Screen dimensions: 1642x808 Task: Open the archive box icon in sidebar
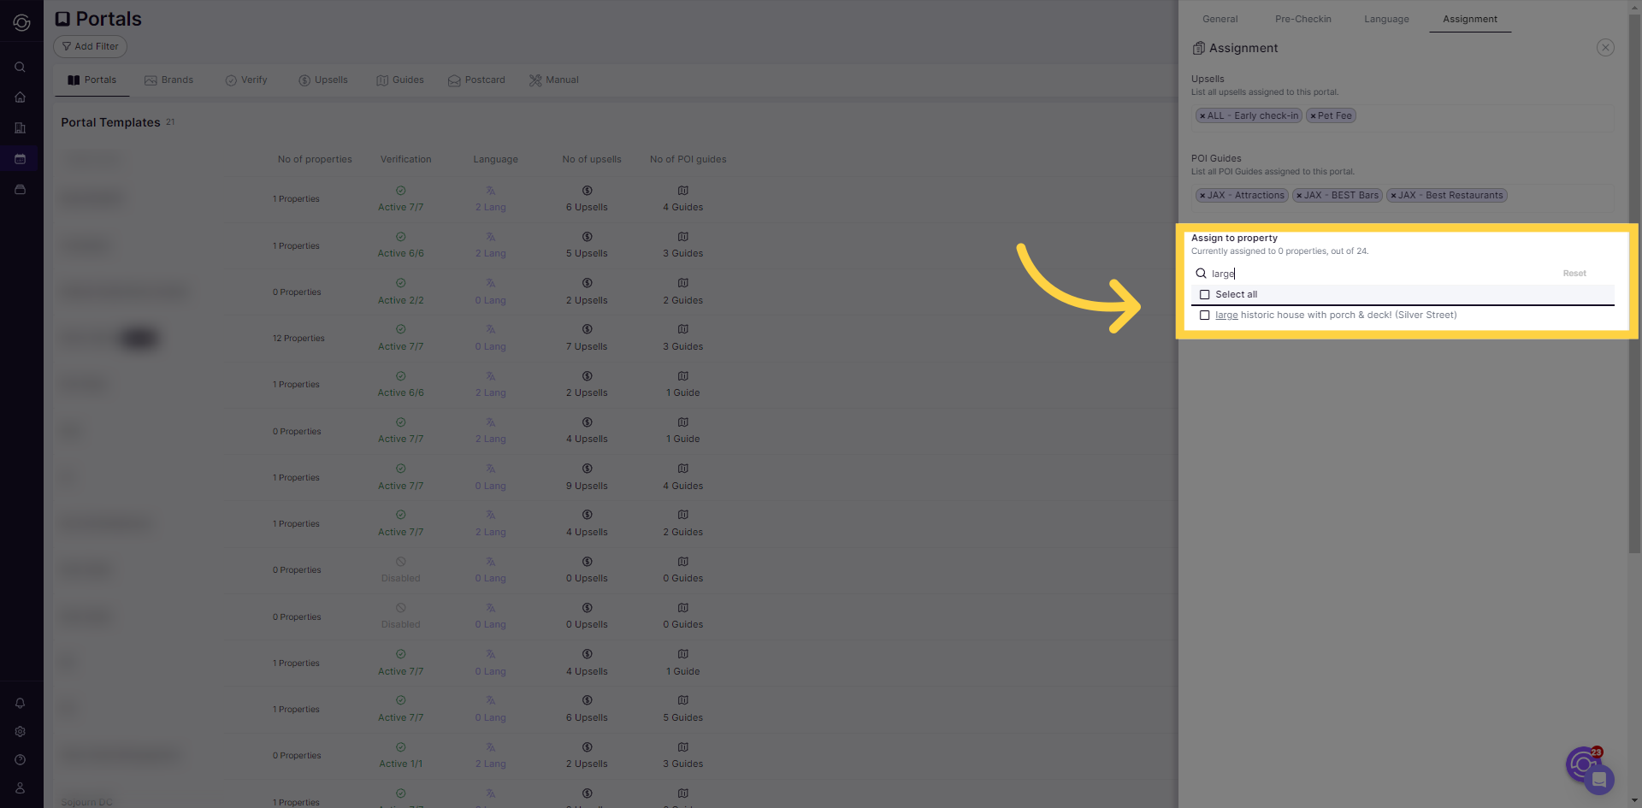pyautogui.click(x=21, y=190)
